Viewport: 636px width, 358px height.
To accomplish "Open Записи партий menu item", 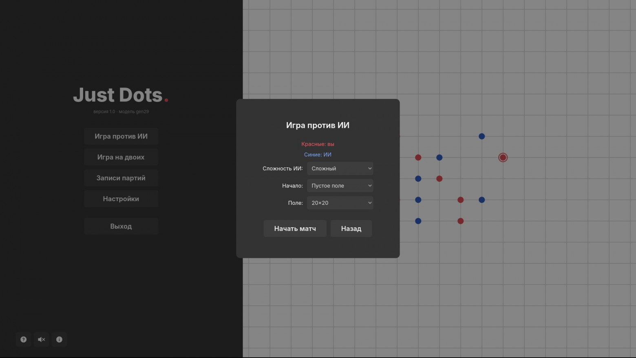I will point(121,178).
